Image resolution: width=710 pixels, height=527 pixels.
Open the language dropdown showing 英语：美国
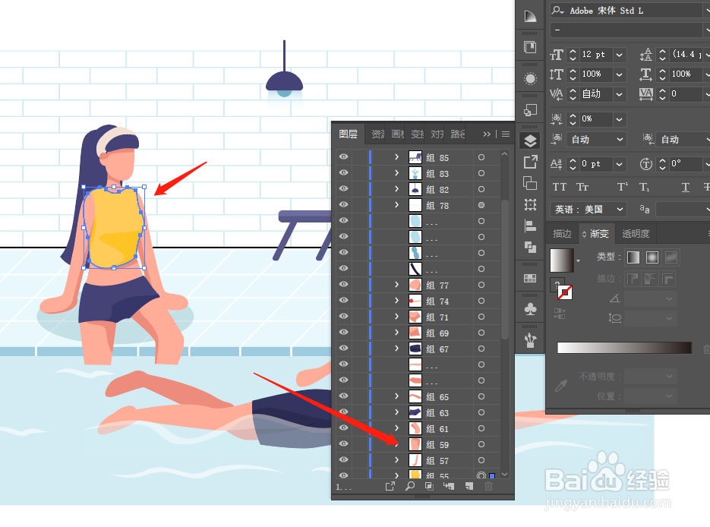587,209
